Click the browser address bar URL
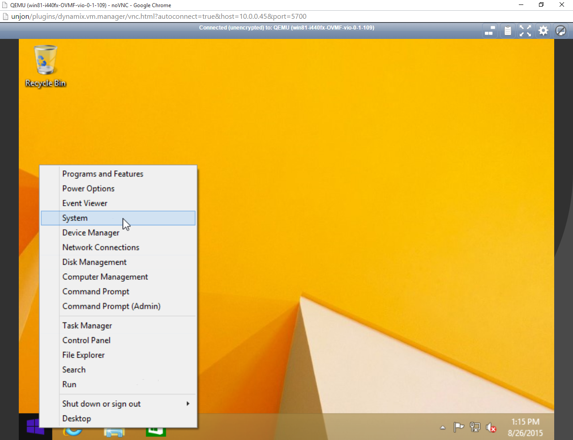The height and width of the screenshot is (440, 573). pyautogui.click(x=159, y=17)
